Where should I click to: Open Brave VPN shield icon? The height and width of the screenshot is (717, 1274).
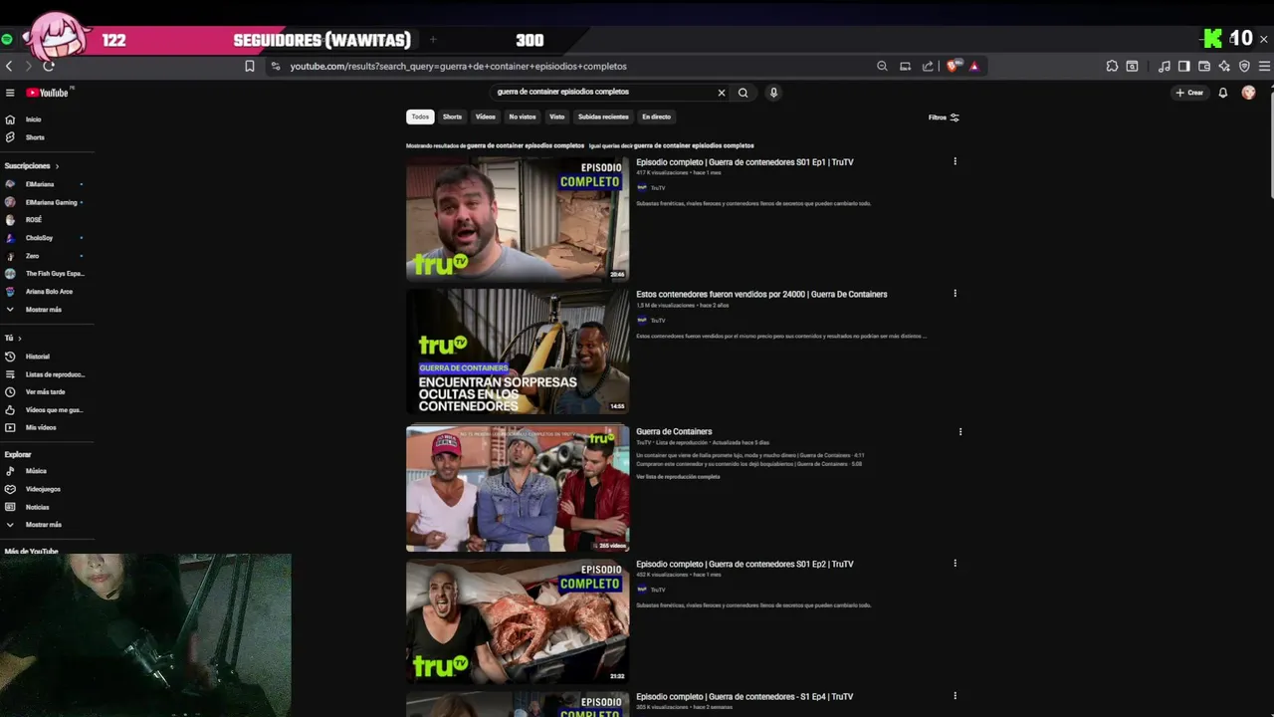[x=1244, y=66]
